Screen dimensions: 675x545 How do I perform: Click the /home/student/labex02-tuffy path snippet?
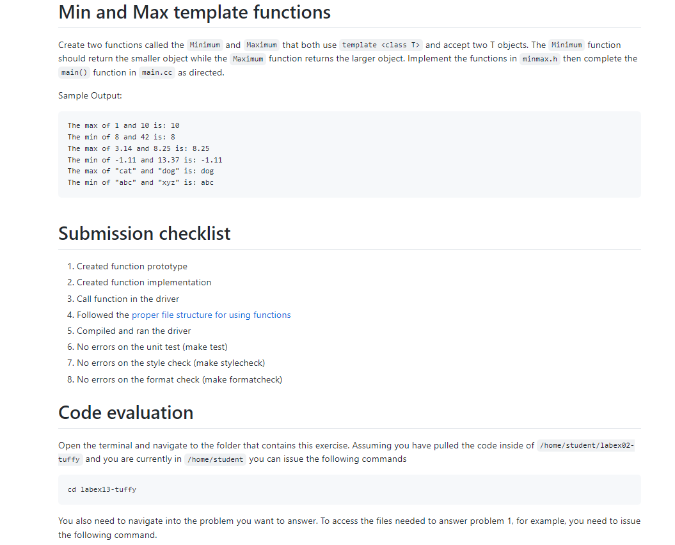[x=585, y=445]
